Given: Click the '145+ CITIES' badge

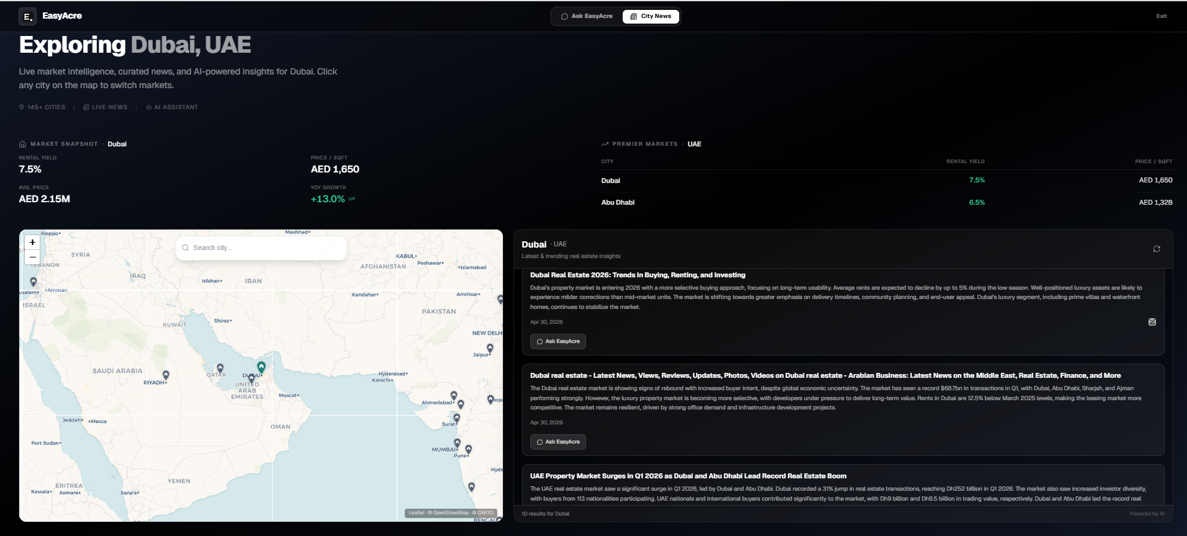Looking at the screenshot, I should click(x=42, y=107).
